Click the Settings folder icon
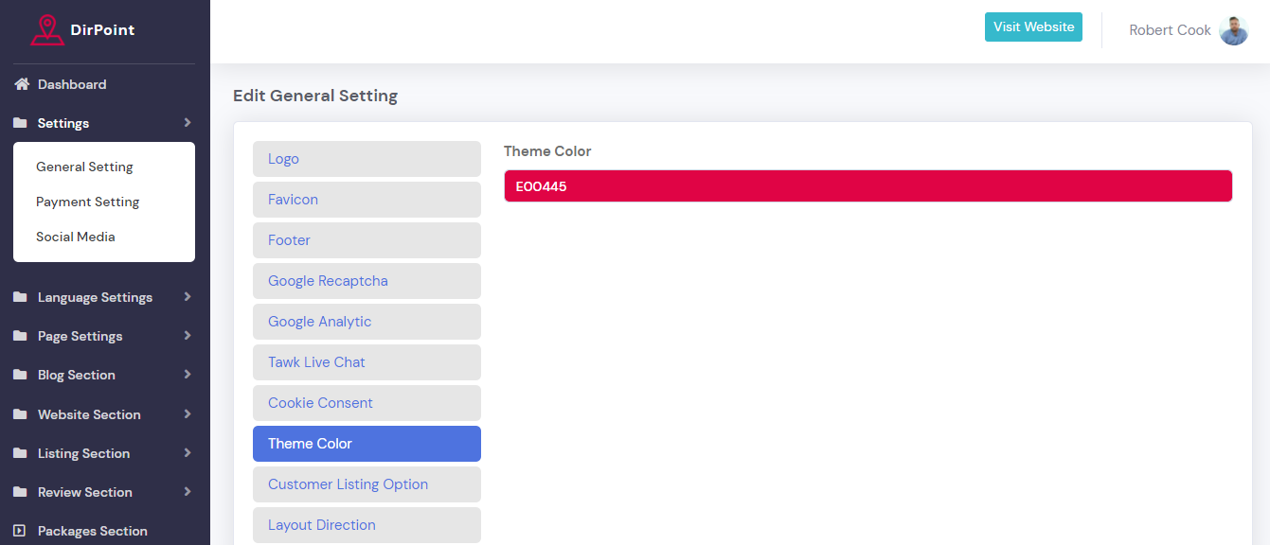 [20, 123]
